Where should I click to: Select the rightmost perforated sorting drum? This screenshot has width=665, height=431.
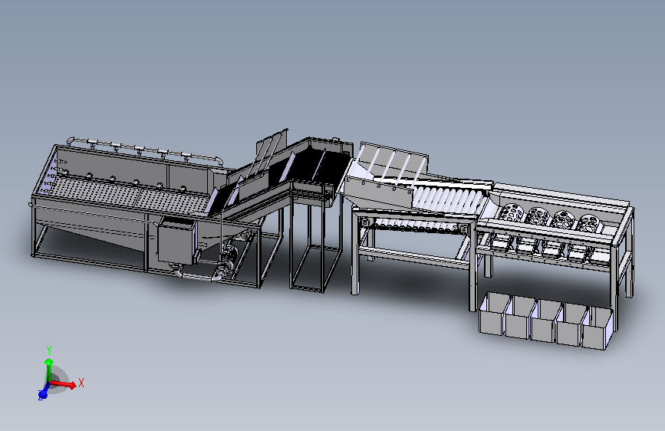pyautogui.click(x=590, y=223)
